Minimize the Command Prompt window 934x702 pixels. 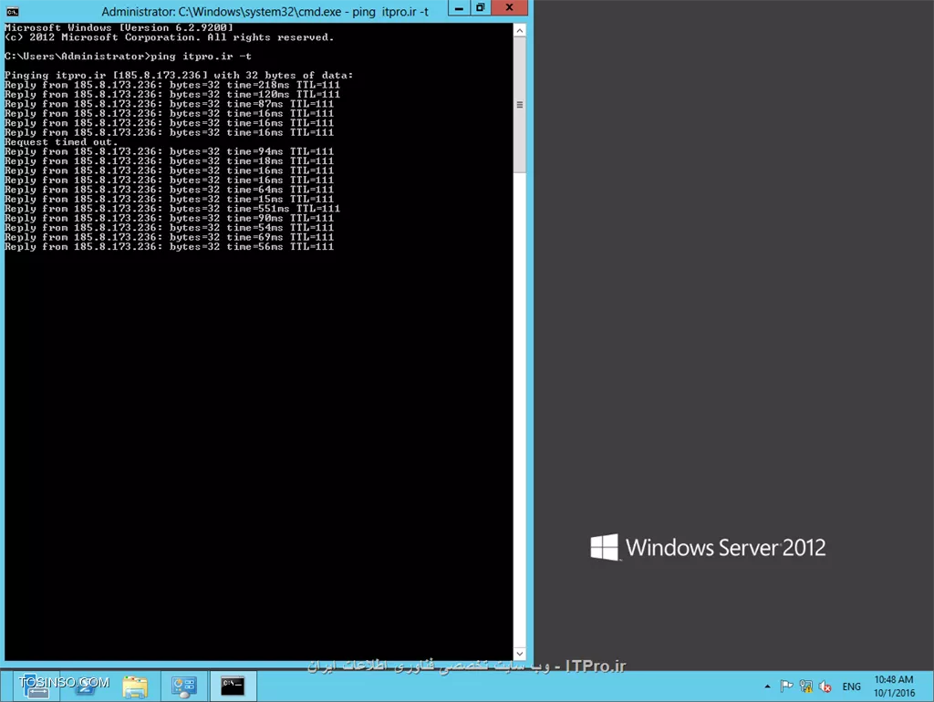459,7
